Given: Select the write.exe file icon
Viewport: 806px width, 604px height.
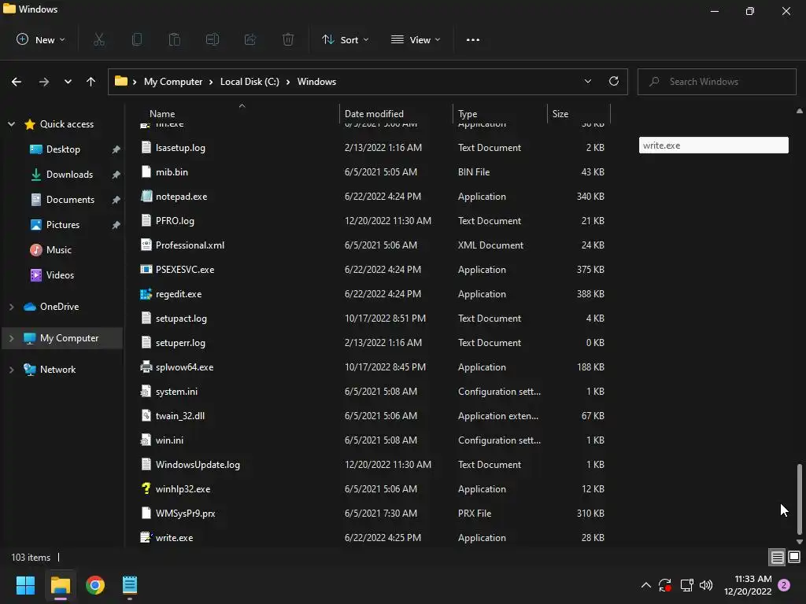Looking at the screenshot, I should click(146, 537).
